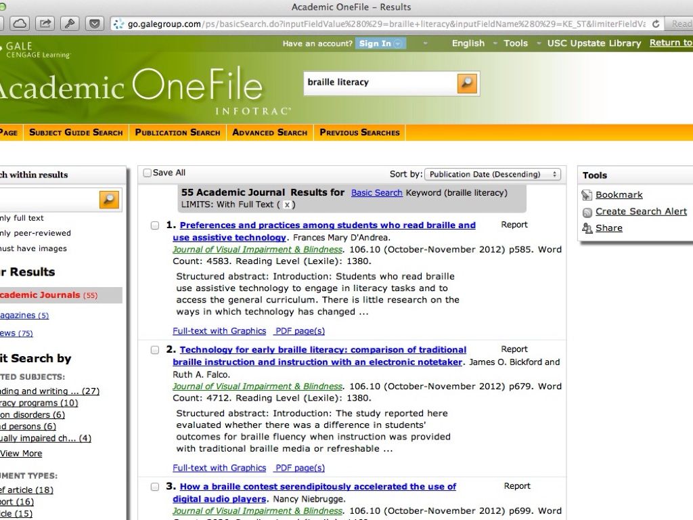
Task: Open the Publication Search tab
Action: click(x=177, y=133)
